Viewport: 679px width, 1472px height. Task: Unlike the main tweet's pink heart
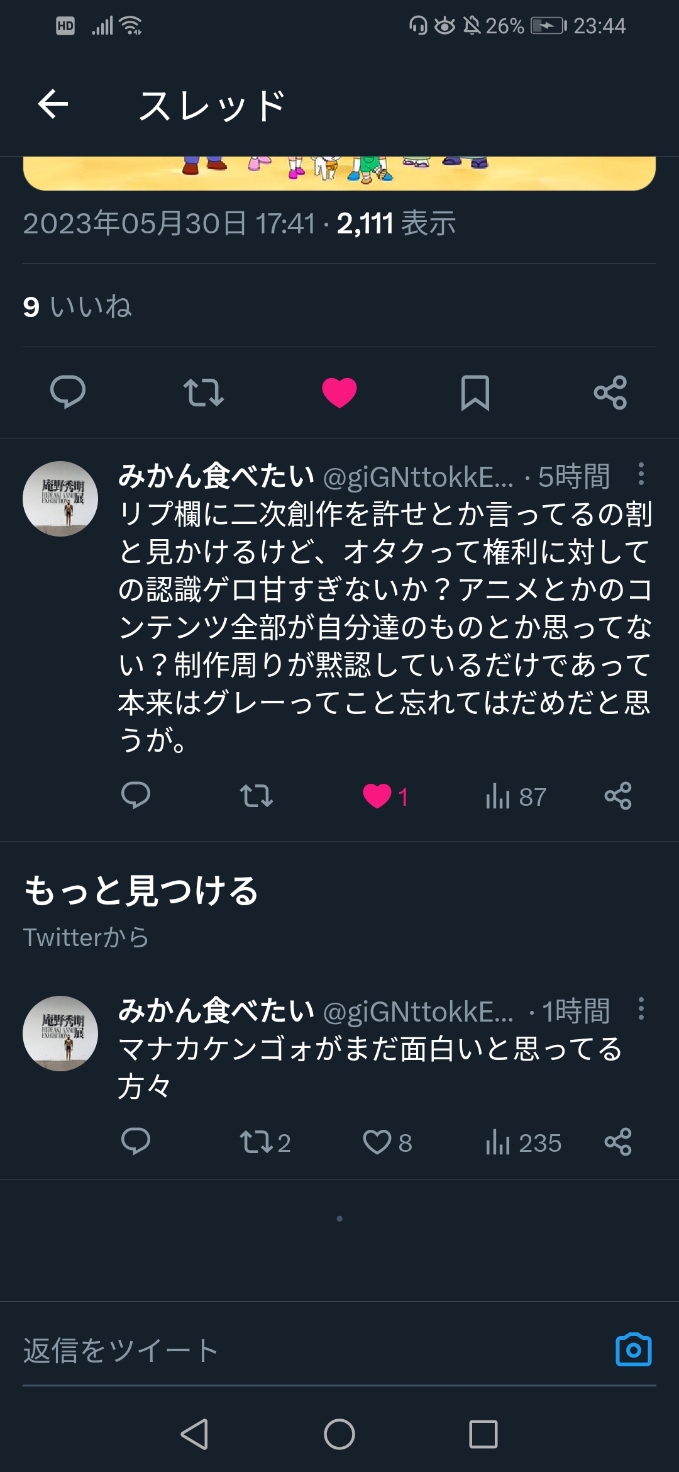click(339, 393)
